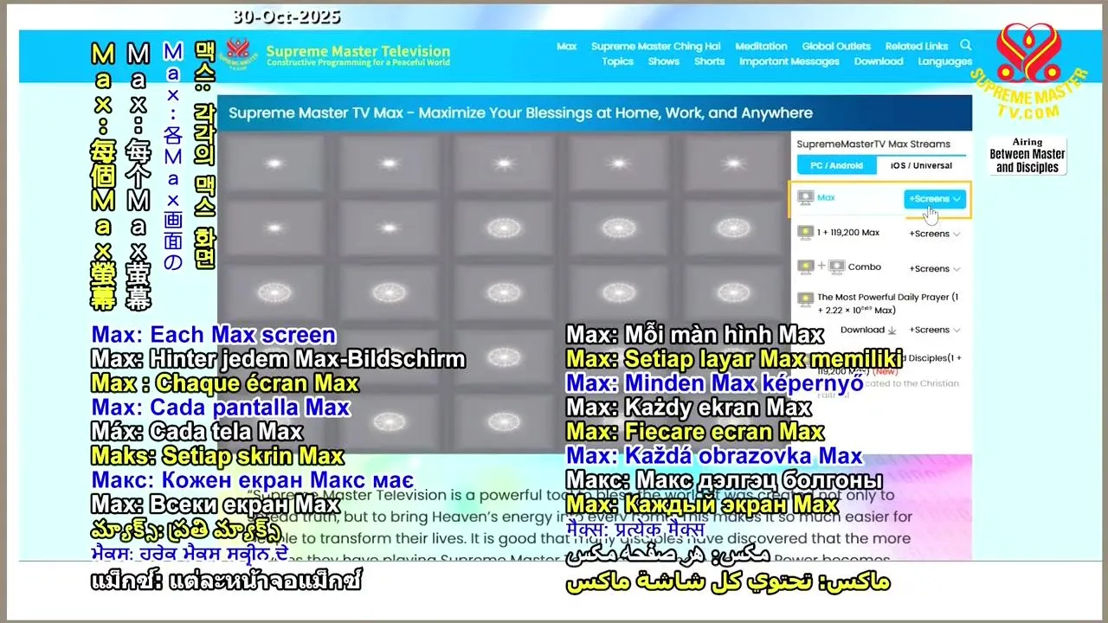This screenshot has height=623, width=1108.
Task: Expand +Screens for Combo stream
Action: pyautogui.click(x=935, y=268)
